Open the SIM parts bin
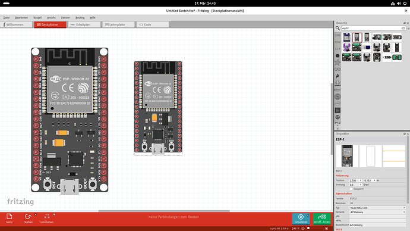Viewport: 410px width, 231px height. click(338, 49)
